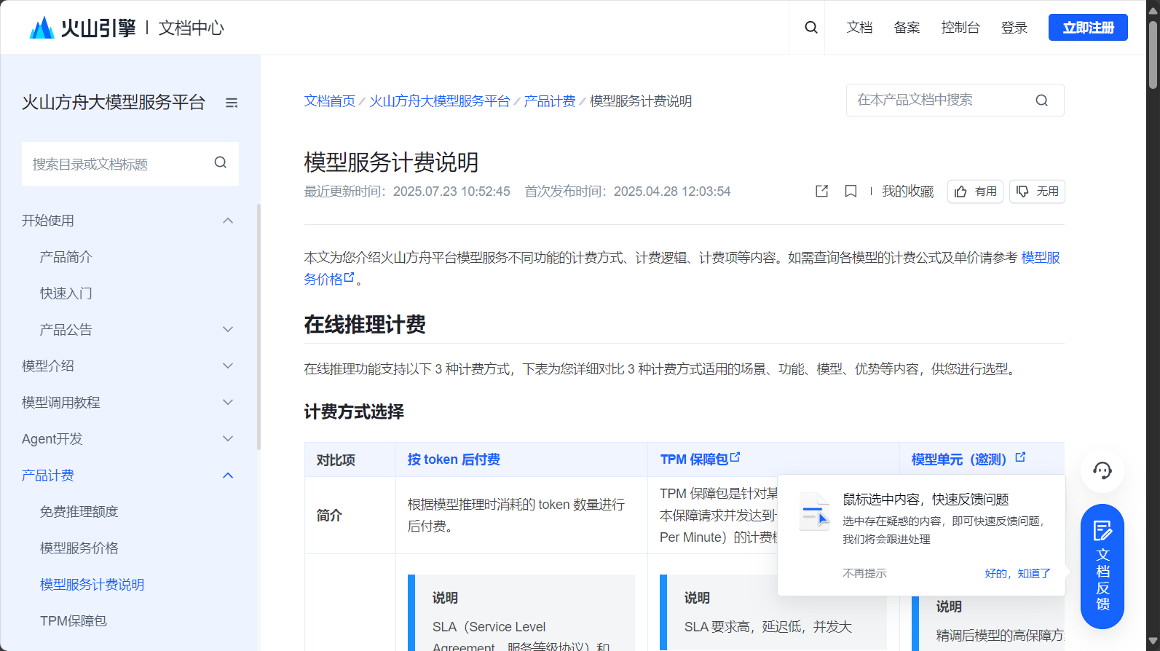Mark the article as 无用
Screen dimensions: 1160x651
coord(1037,192)
